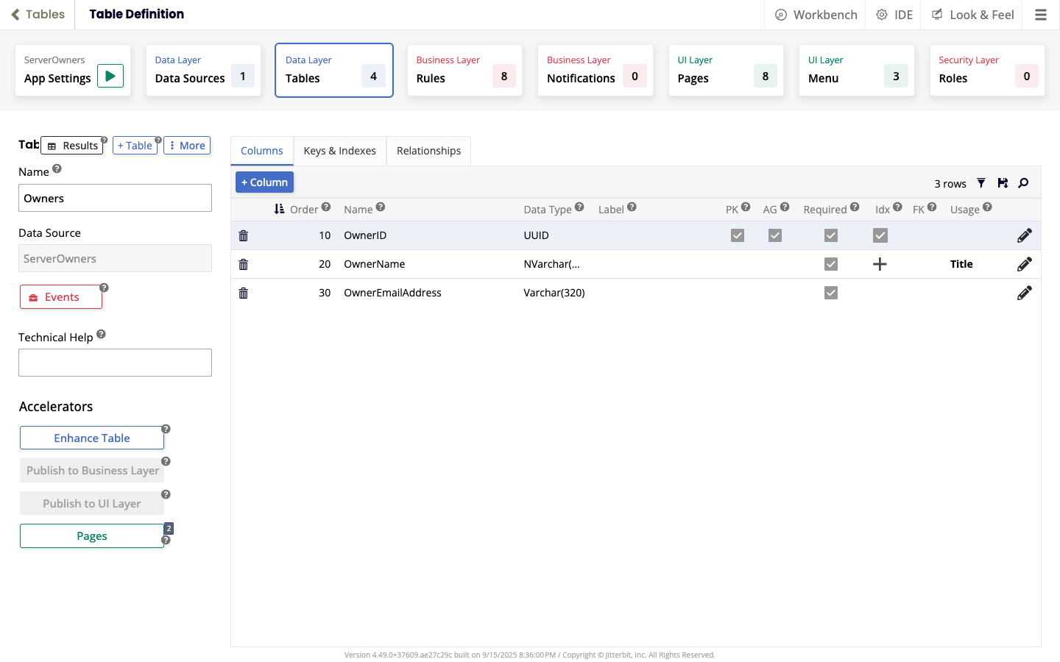Open the filter icon above the columns grid

(981, 183)
